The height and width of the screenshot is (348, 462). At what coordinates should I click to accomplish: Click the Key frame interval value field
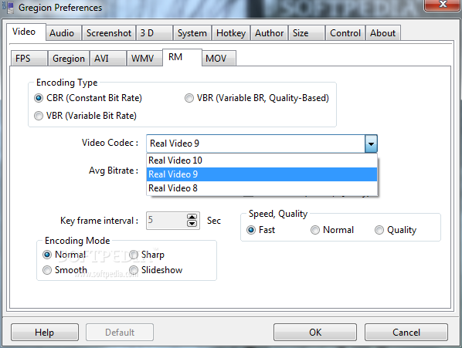tap(166, 221)
